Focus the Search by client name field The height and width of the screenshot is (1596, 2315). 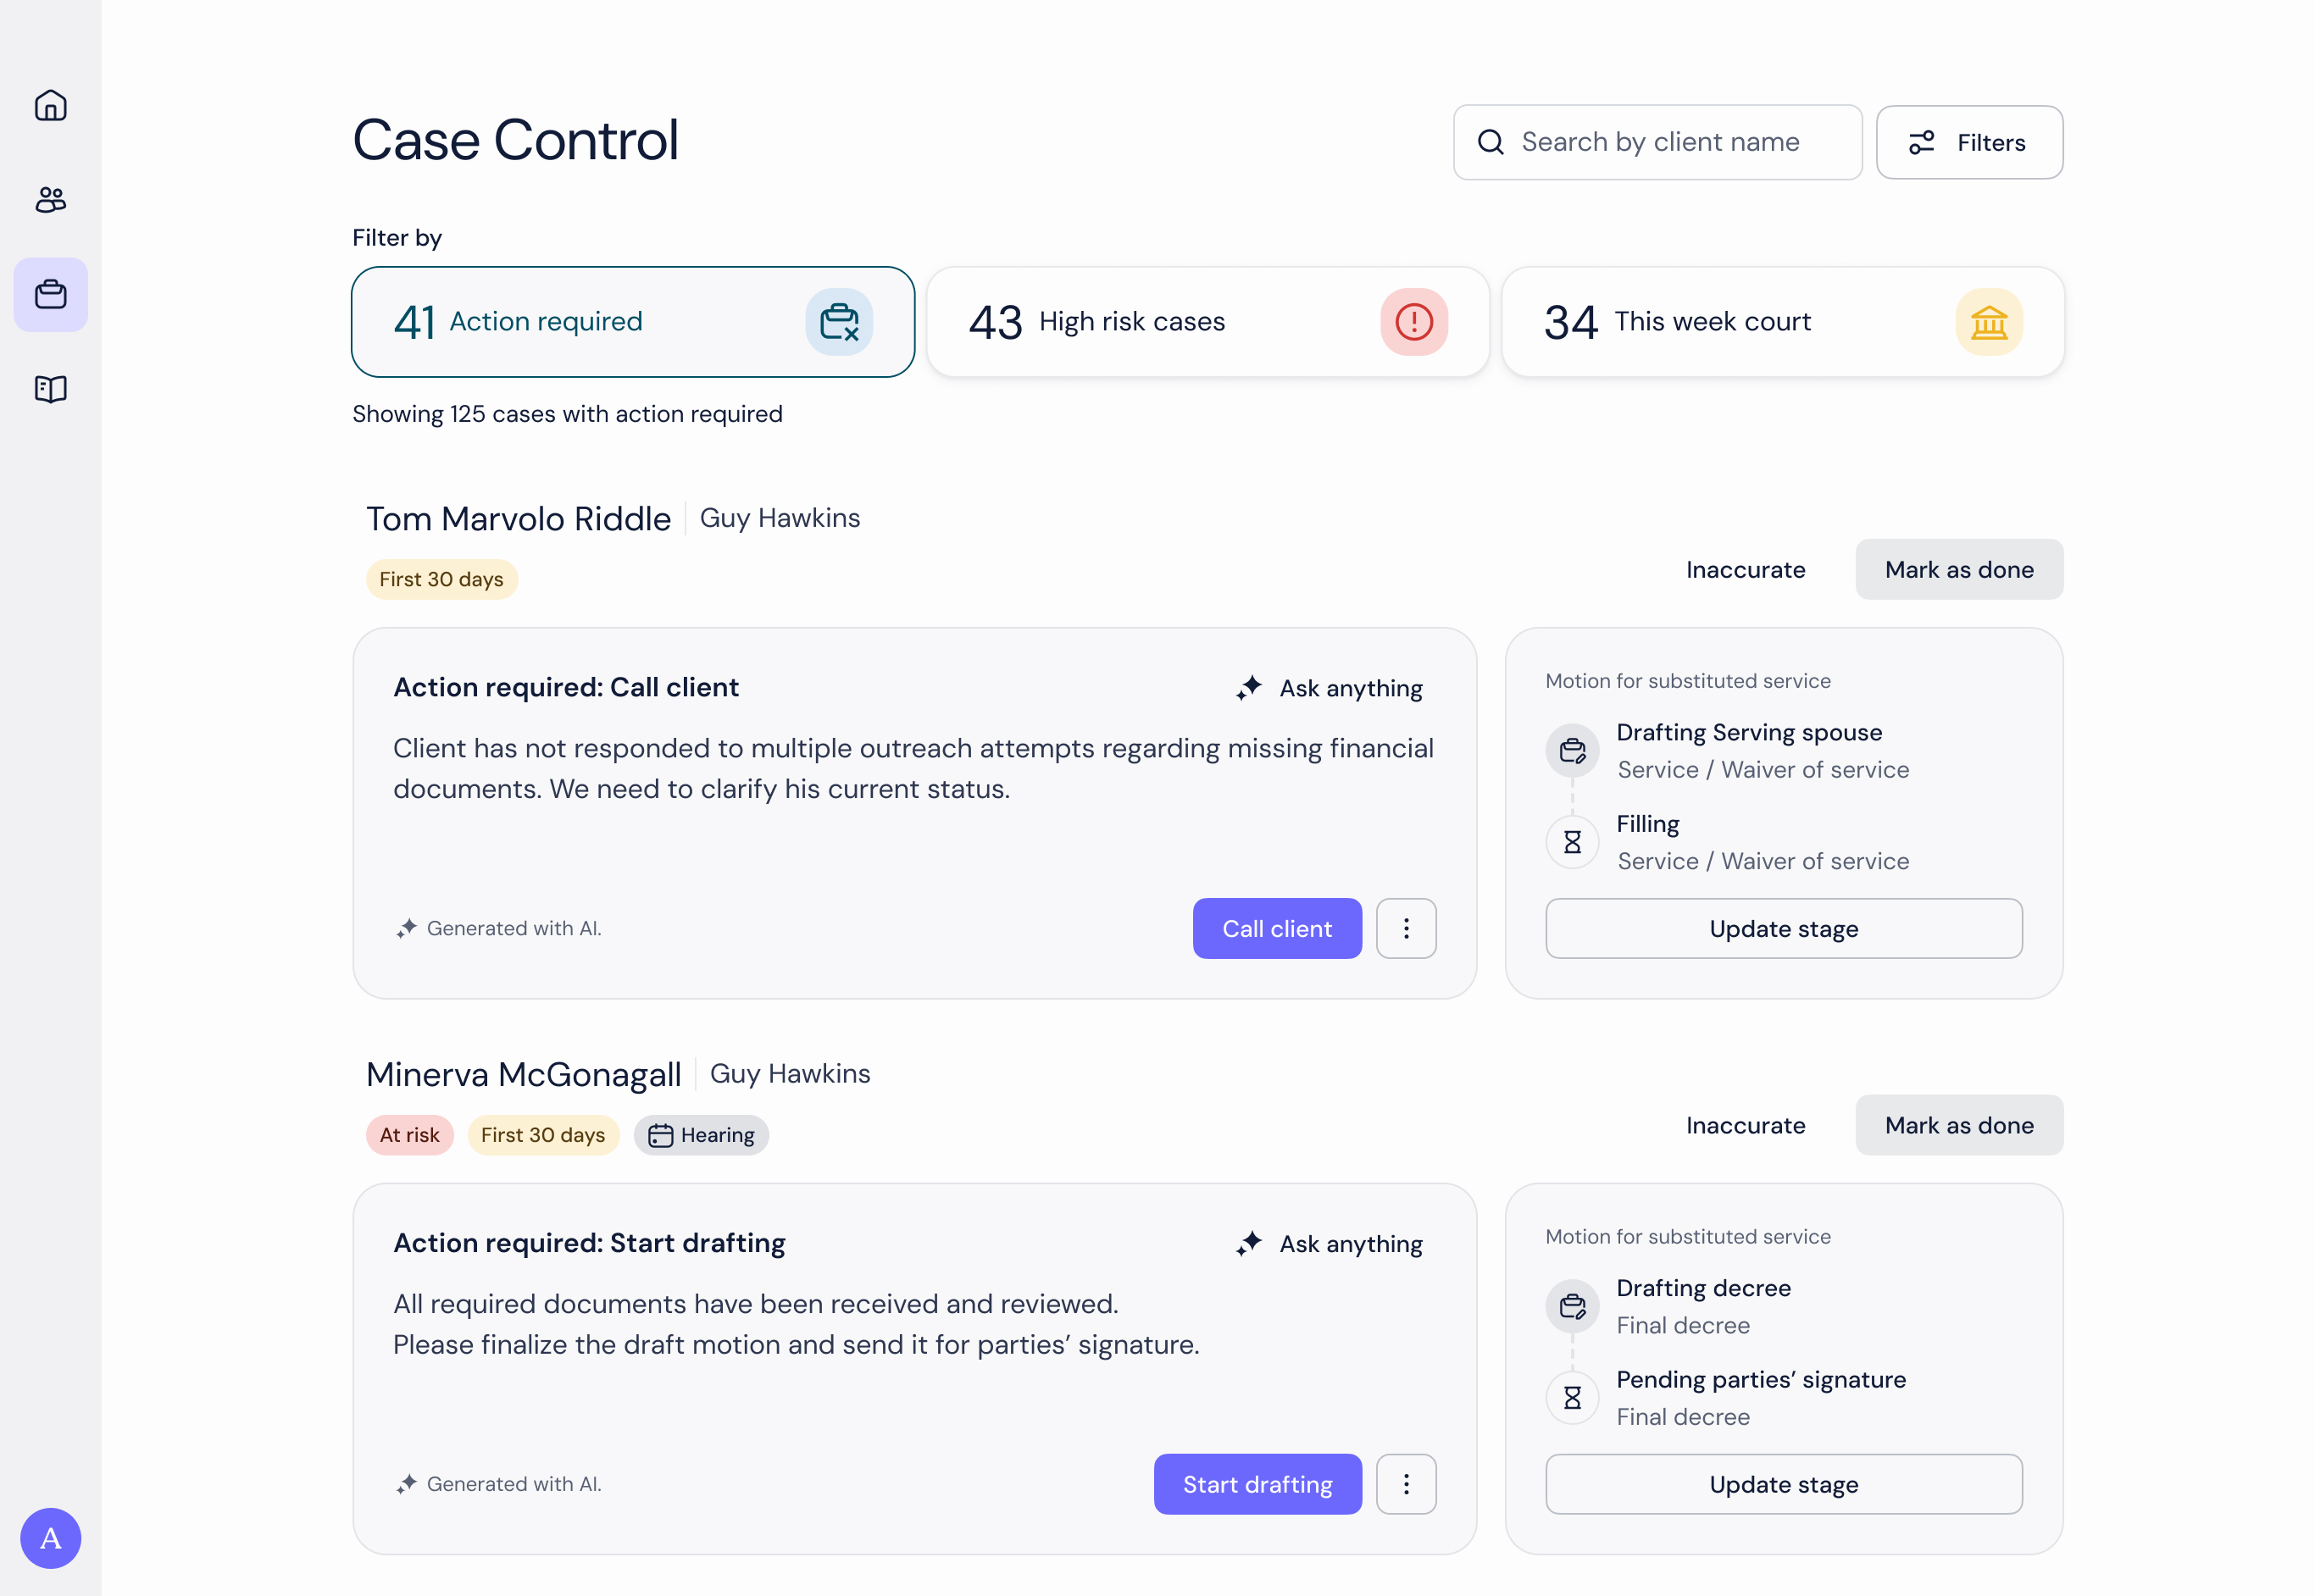1657,142
